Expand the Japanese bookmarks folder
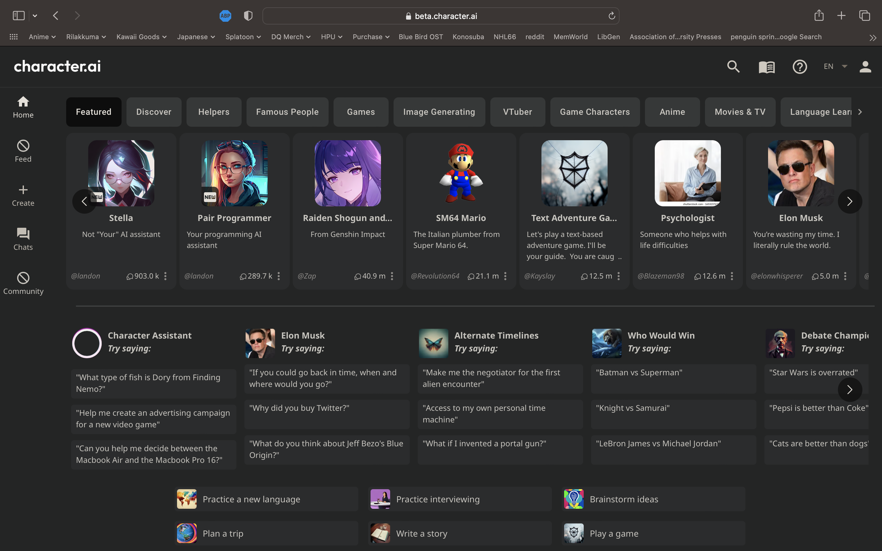The width and height of the screenshot is (882, 551). click(196, 37)
